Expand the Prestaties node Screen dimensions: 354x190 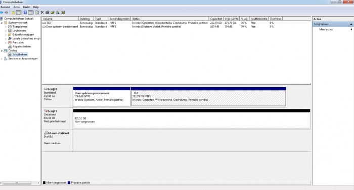[6, 42]
